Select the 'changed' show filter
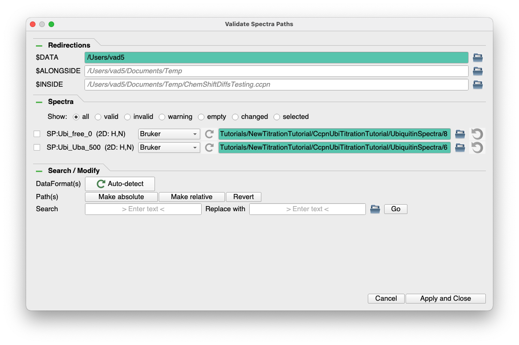The width and height of the screenshot is (519, 345). (x=235, y=117)
